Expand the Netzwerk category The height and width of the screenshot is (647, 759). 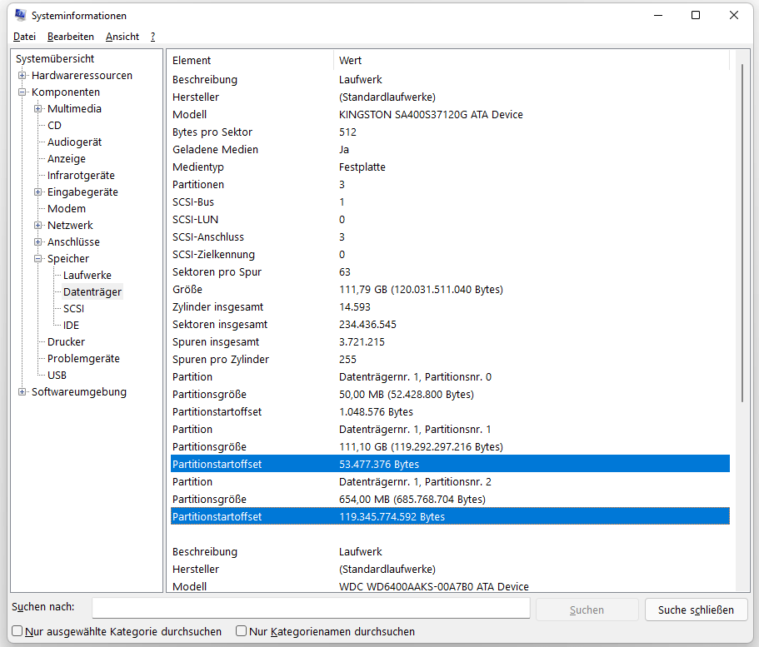37,225
